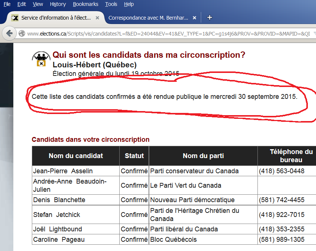Open the Help menu

pyautogui.click(x=129, y=4)
